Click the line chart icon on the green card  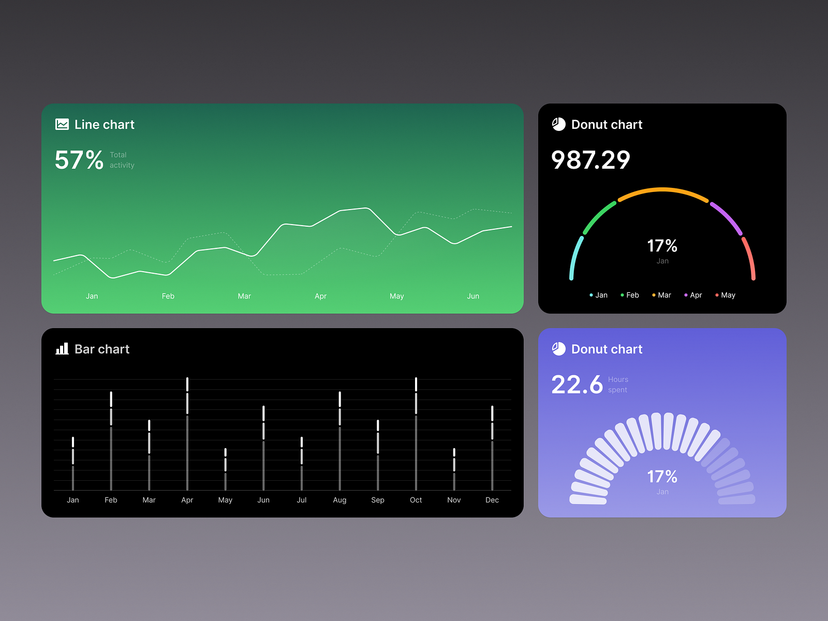click(x=62, y=124)
